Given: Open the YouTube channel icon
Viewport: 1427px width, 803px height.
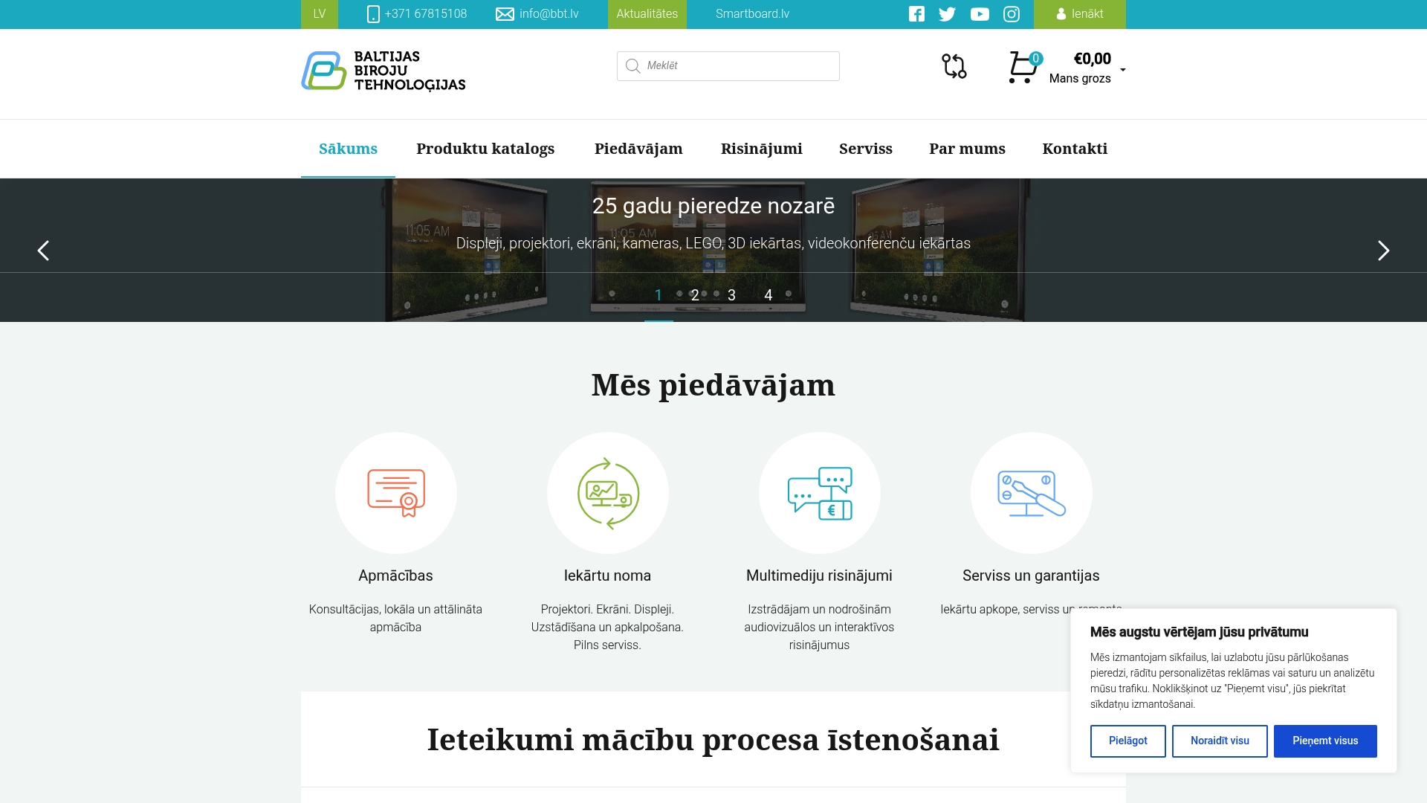Looking at the screenshot, I should point(980,14).
